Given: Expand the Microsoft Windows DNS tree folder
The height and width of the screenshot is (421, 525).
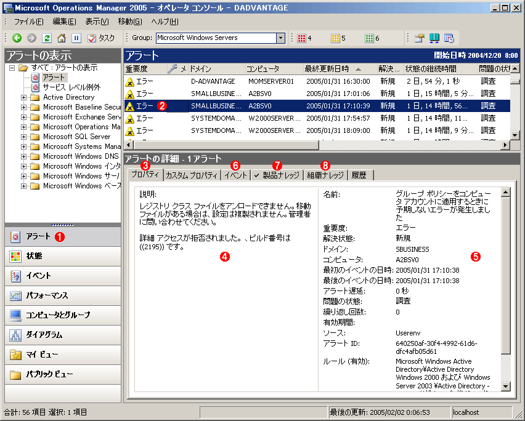Looking at the screenshot, I should 23,156.
